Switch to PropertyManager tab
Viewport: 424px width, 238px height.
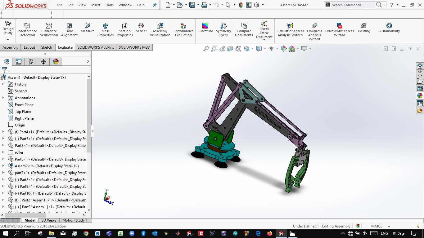point(19,62)
